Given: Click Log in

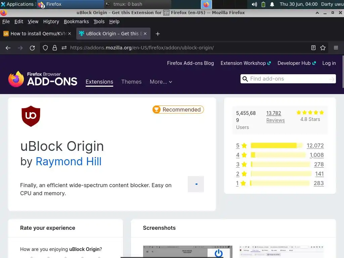Looking at the screenshot, I should [x=329, y=63].
